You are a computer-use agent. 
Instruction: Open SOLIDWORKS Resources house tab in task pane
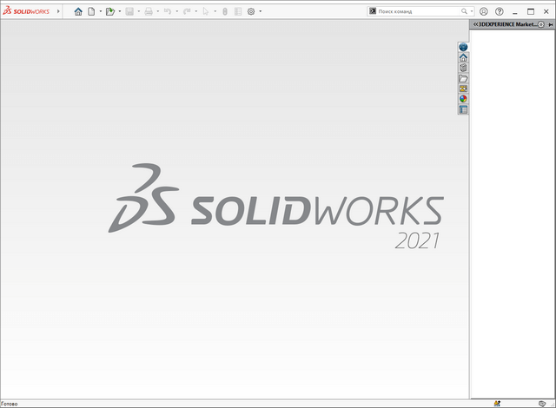point(463,57)
